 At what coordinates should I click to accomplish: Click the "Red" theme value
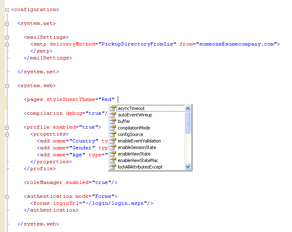coord(106,99)
